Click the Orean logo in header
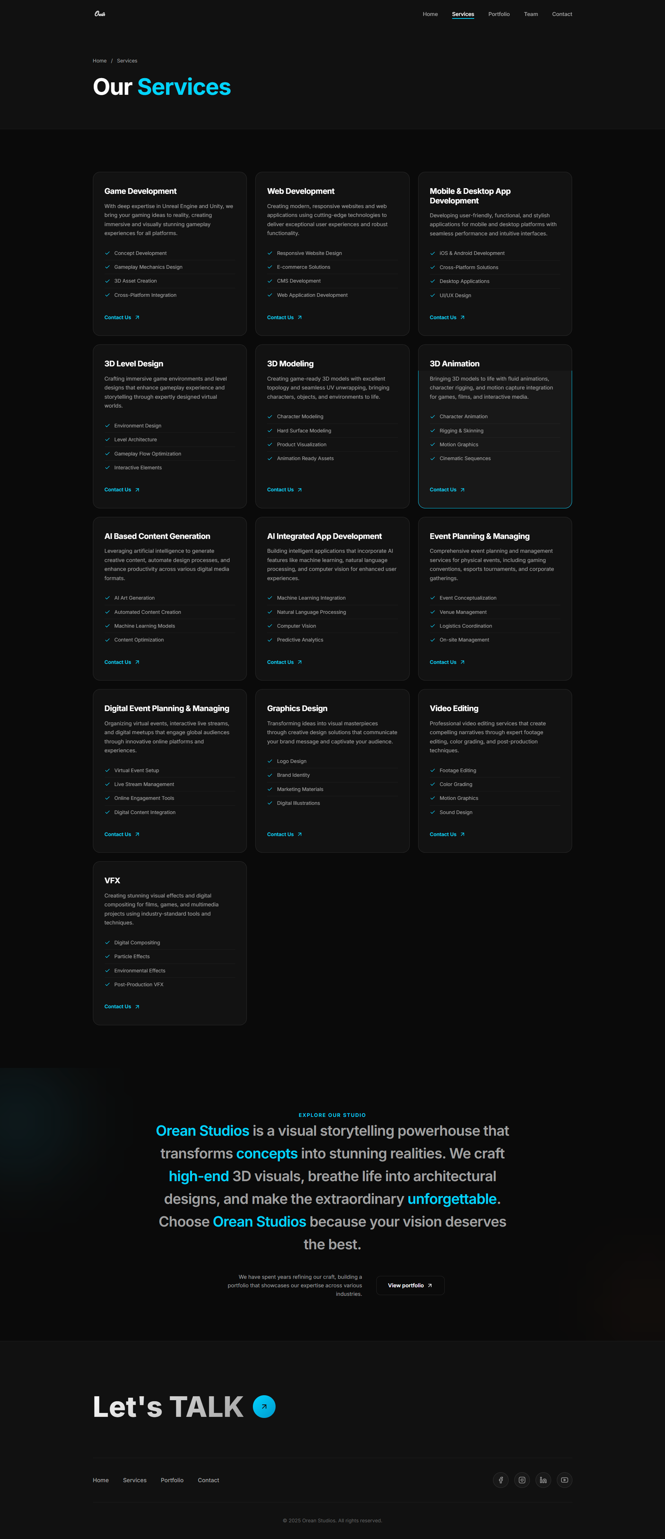Image resolution: width=665 pixels, height=1539 pixels. tap(100, 14)
